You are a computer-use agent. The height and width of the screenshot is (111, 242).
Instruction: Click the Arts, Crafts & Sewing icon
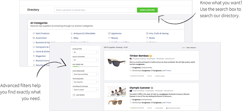click(147, 33)
